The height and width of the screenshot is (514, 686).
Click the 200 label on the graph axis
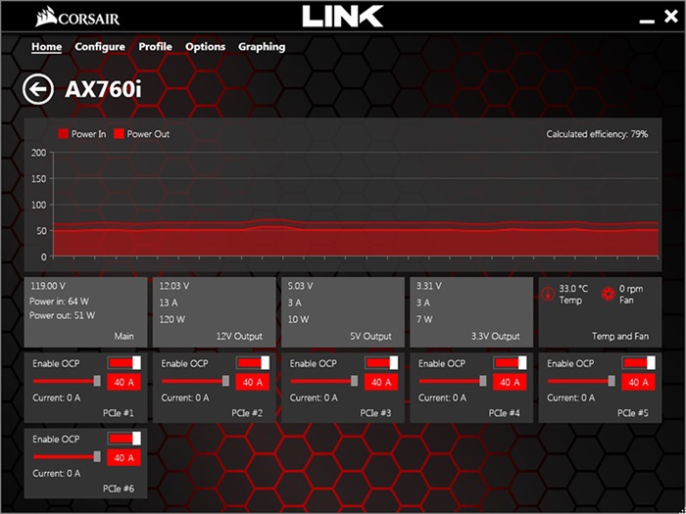point(39,153)
